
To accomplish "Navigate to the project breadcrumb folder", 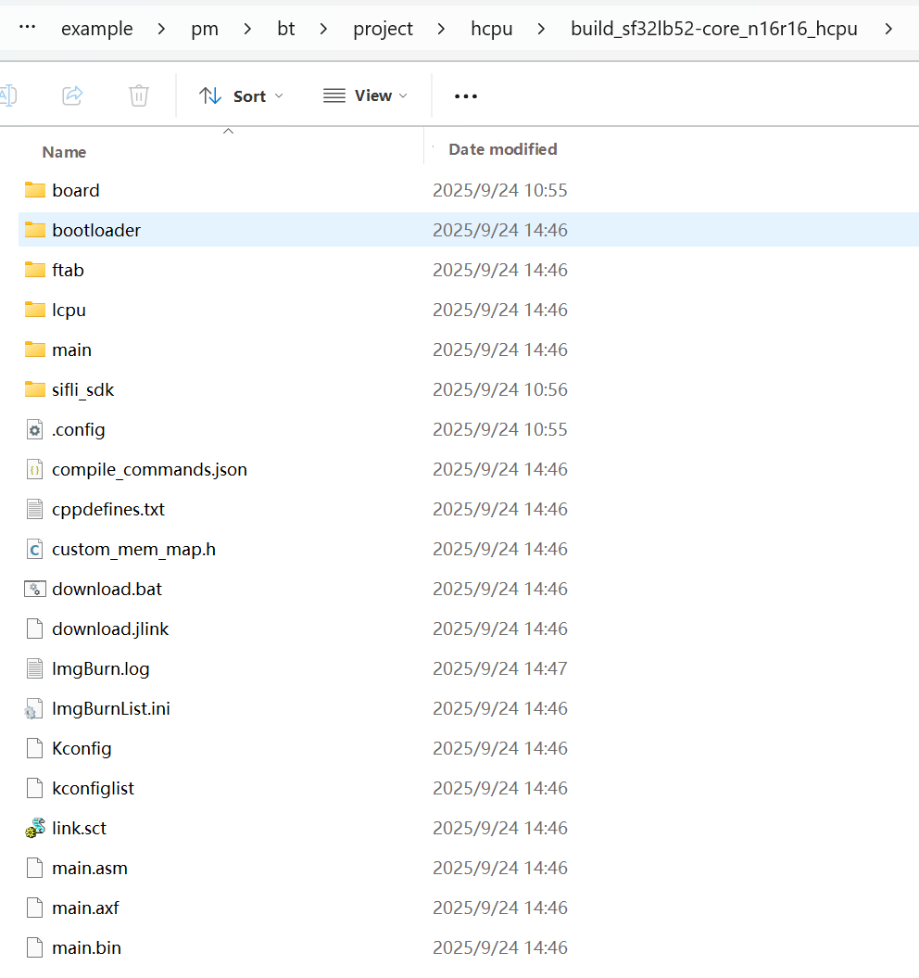I will click(x=383, y=29).
